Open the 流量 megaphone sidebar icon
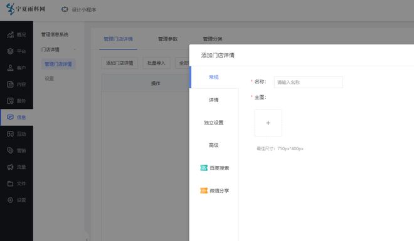 (x=10, y=167)
